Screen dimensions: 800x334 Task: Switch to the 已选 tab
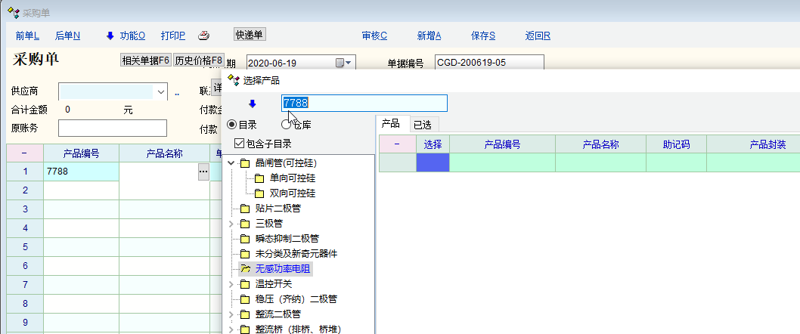[423, 124]
